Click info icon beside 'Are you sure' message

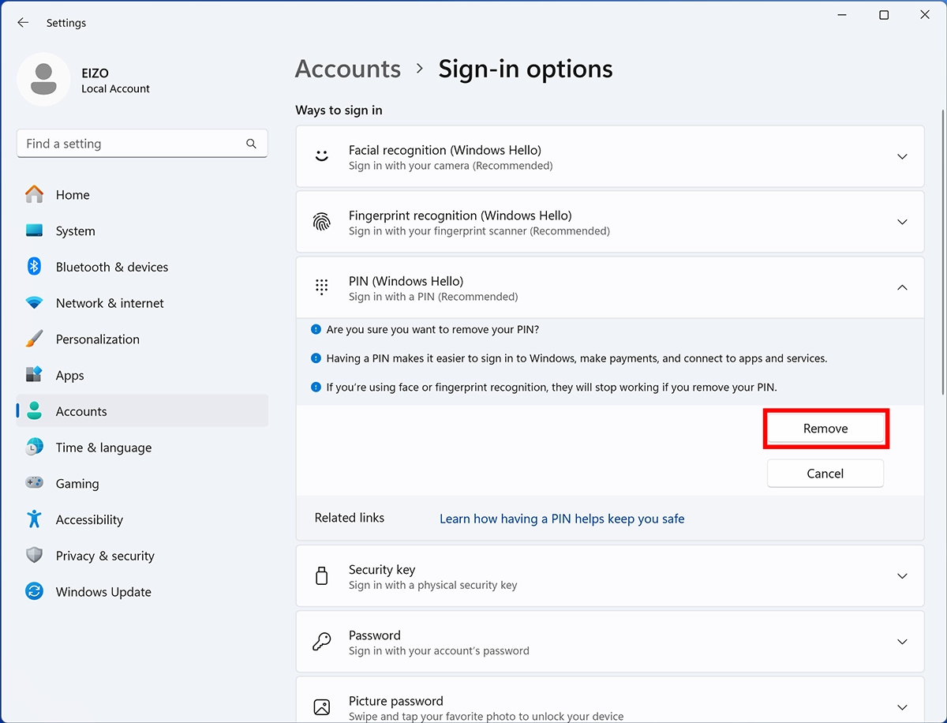[x=316, y=329]
